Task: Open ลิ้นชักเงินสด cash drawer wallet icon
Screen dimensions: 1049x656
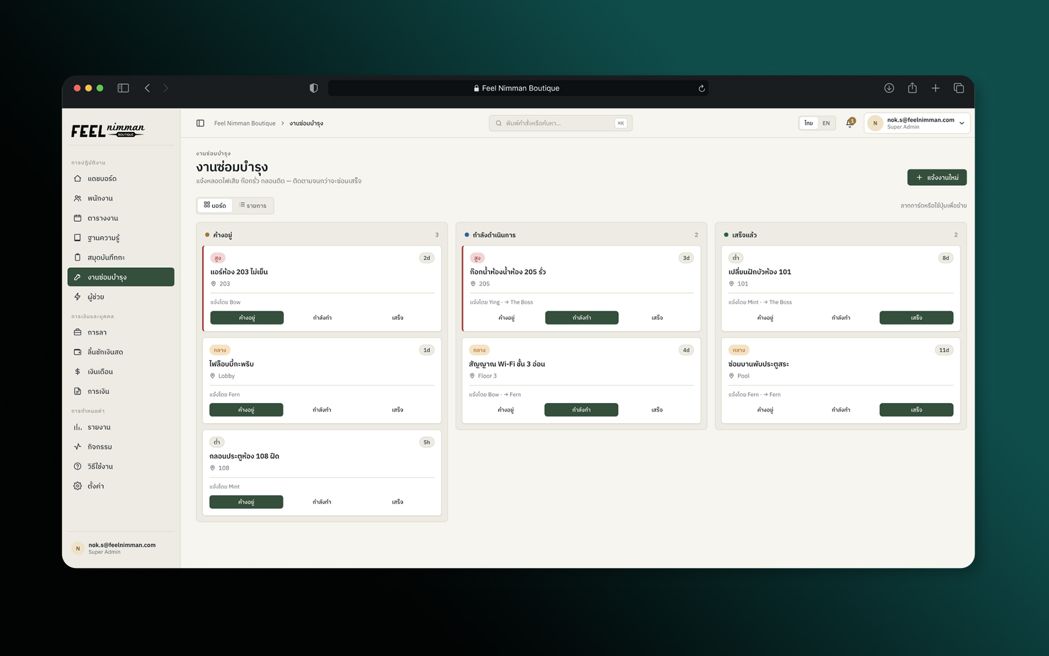Action: tap(78, 352)
